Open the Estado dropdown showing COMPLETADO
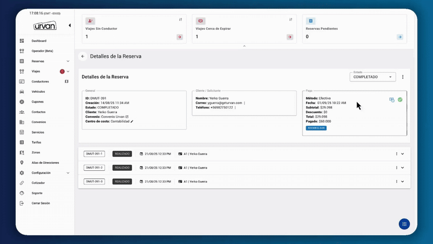 pos(373,77)
